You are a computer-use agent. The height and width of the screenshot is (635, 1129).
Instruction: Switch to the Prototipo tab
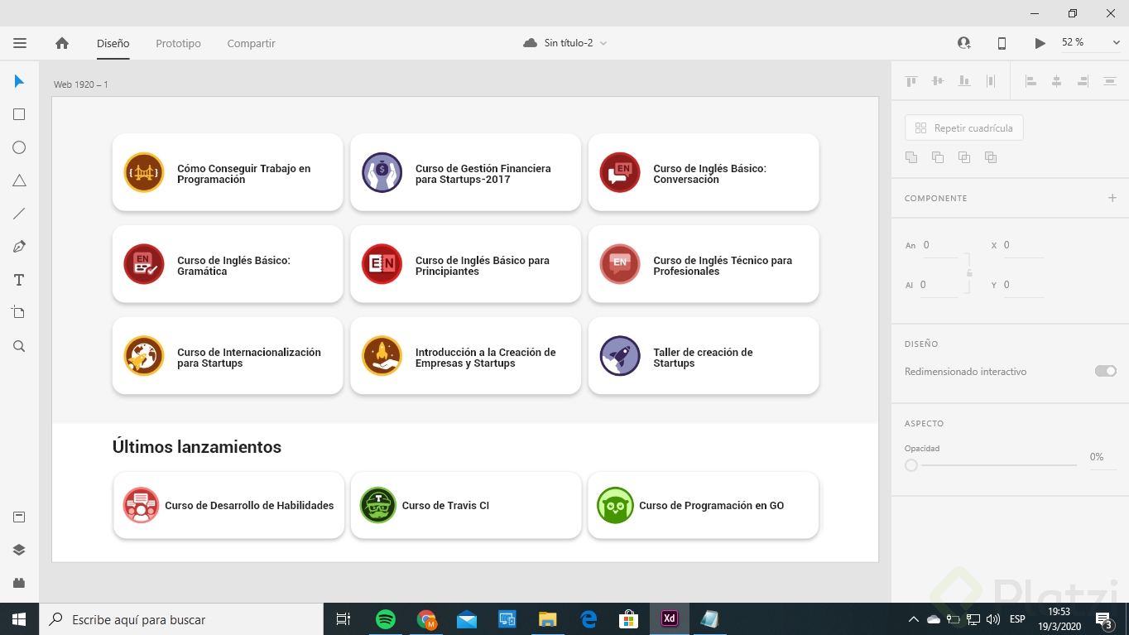pos(178,43)
